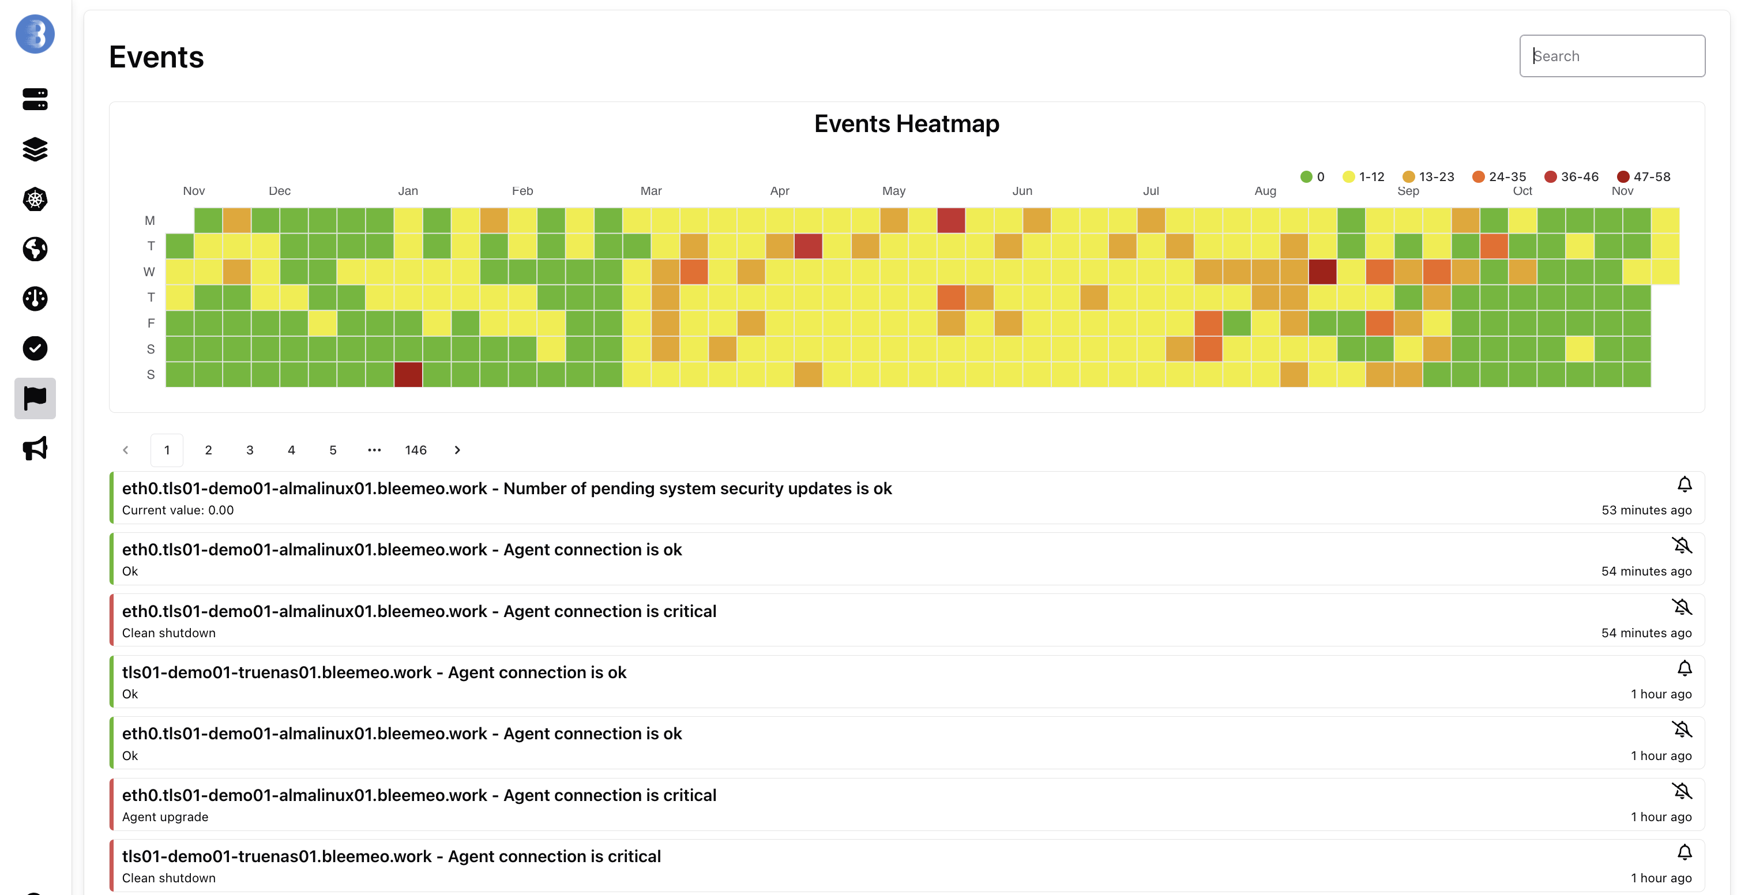
Task: Expand hidden pages with the ellipsis control
Action: (x=374, y=450)
